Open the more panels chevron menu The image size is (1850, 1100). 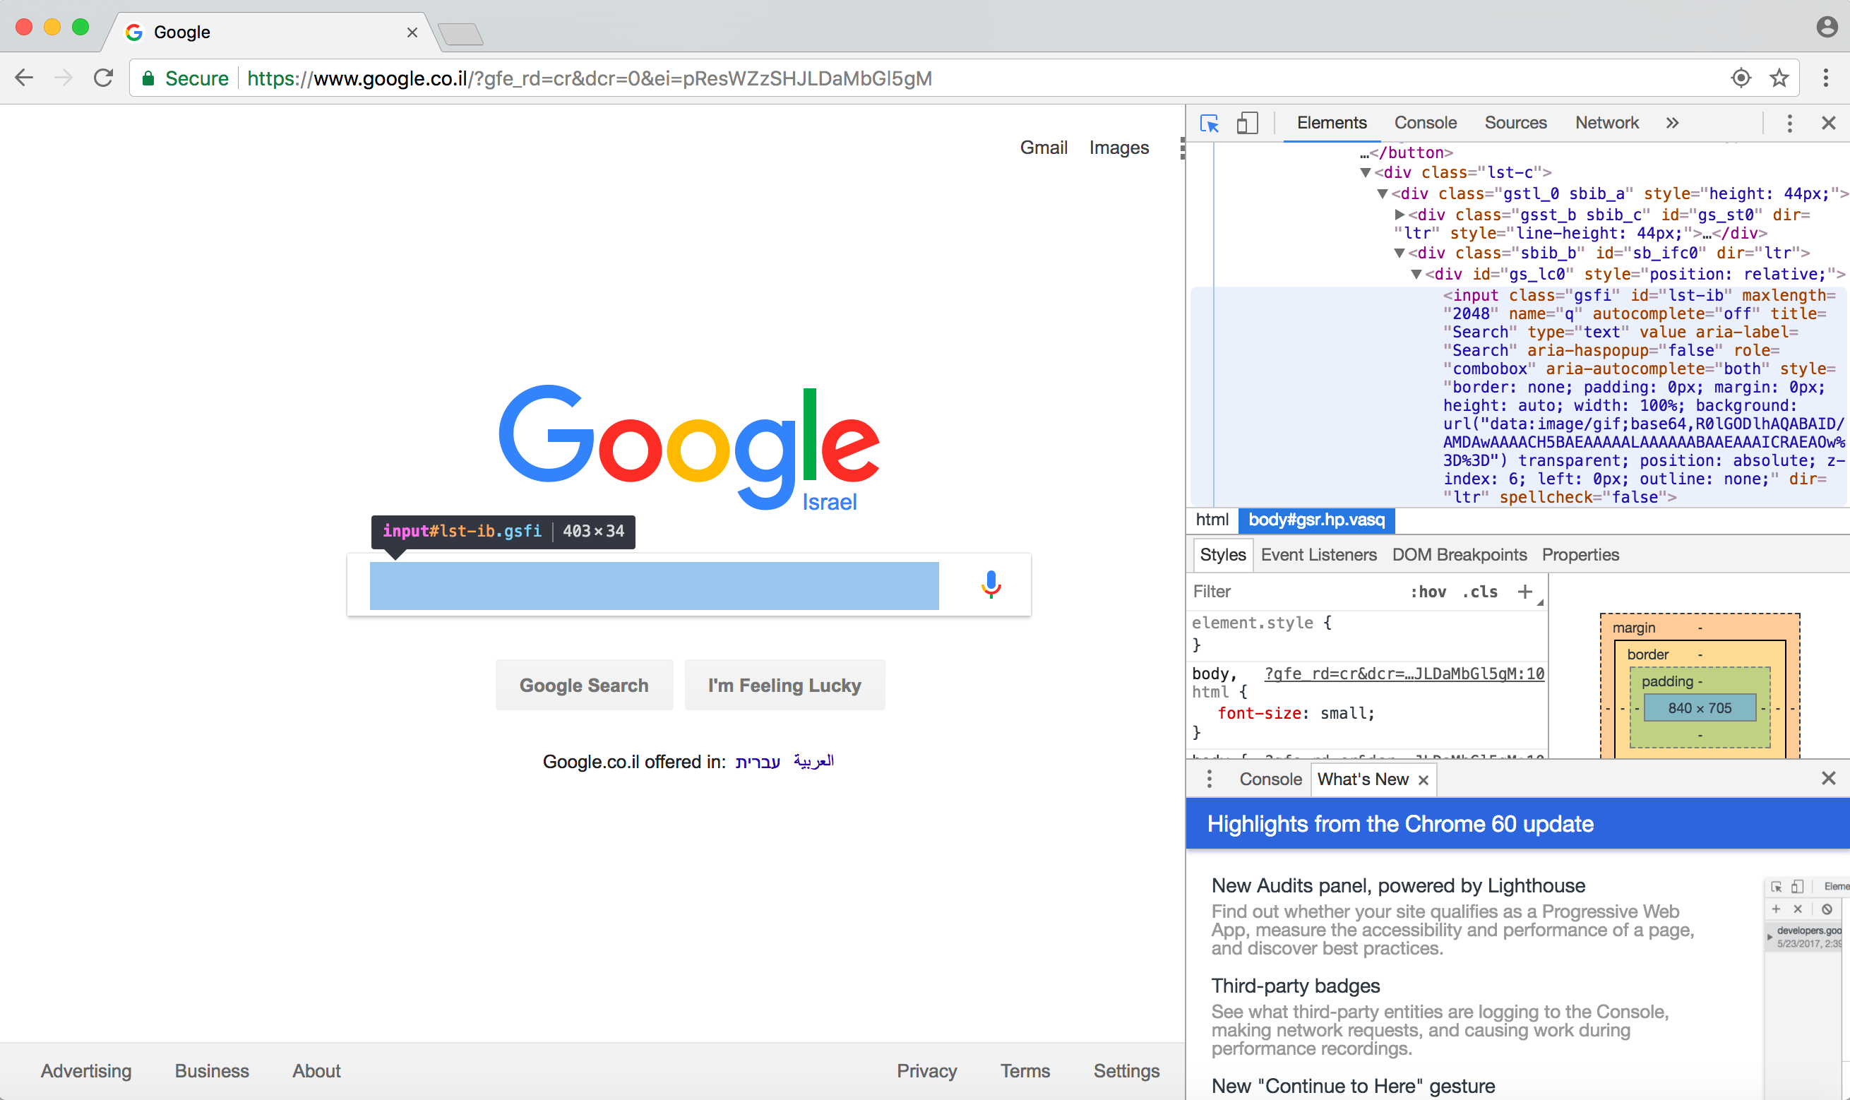tap(1673, 123)
